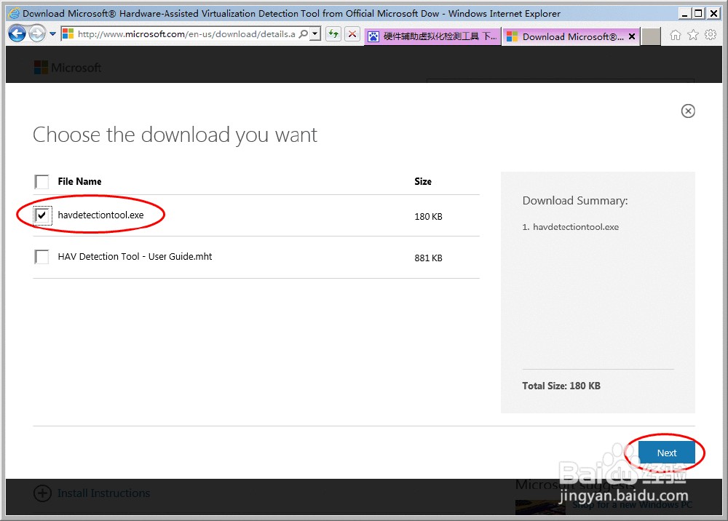
Task: Toggle the select-all File Name checkbox
Action: click(41, 181)
